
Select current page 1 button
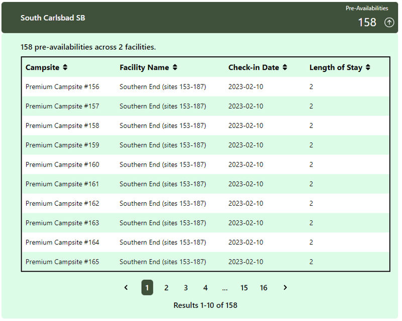pos(147,287)
